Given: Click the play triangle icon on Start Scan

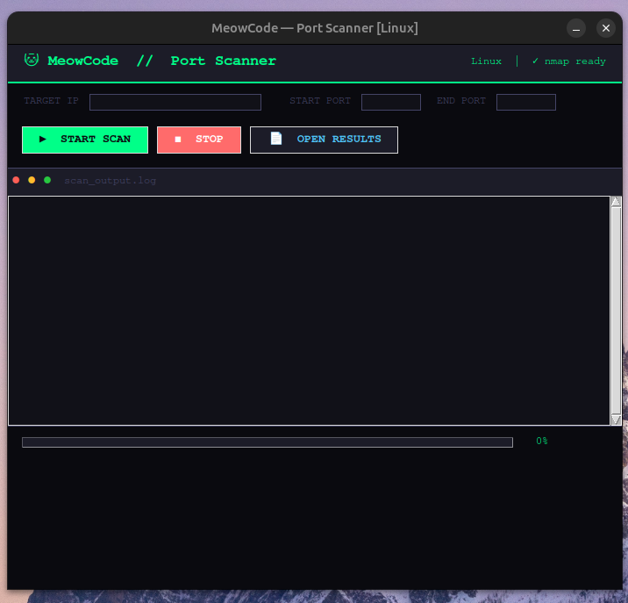Looking at the screenshot, I should click(x=43, y=140).
